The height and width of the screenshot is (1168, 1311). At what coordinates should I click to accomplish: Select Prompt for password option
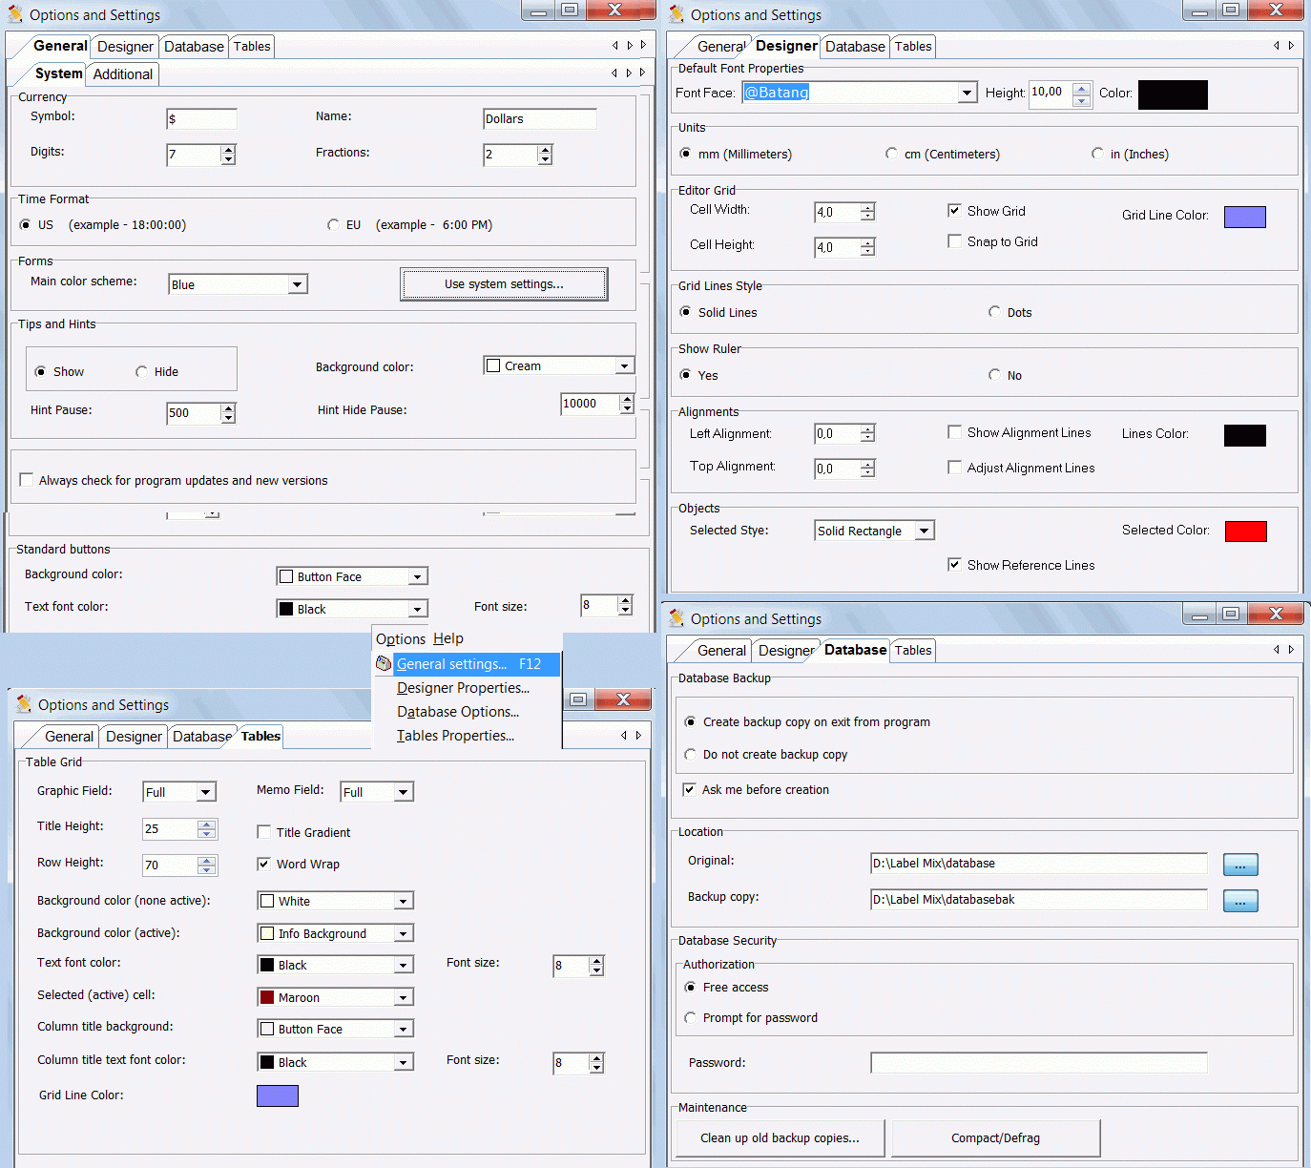pos(690,1018)
